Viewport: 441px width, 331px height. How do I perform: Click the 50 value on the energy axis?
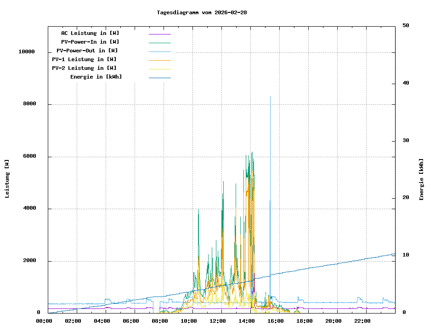406,26
